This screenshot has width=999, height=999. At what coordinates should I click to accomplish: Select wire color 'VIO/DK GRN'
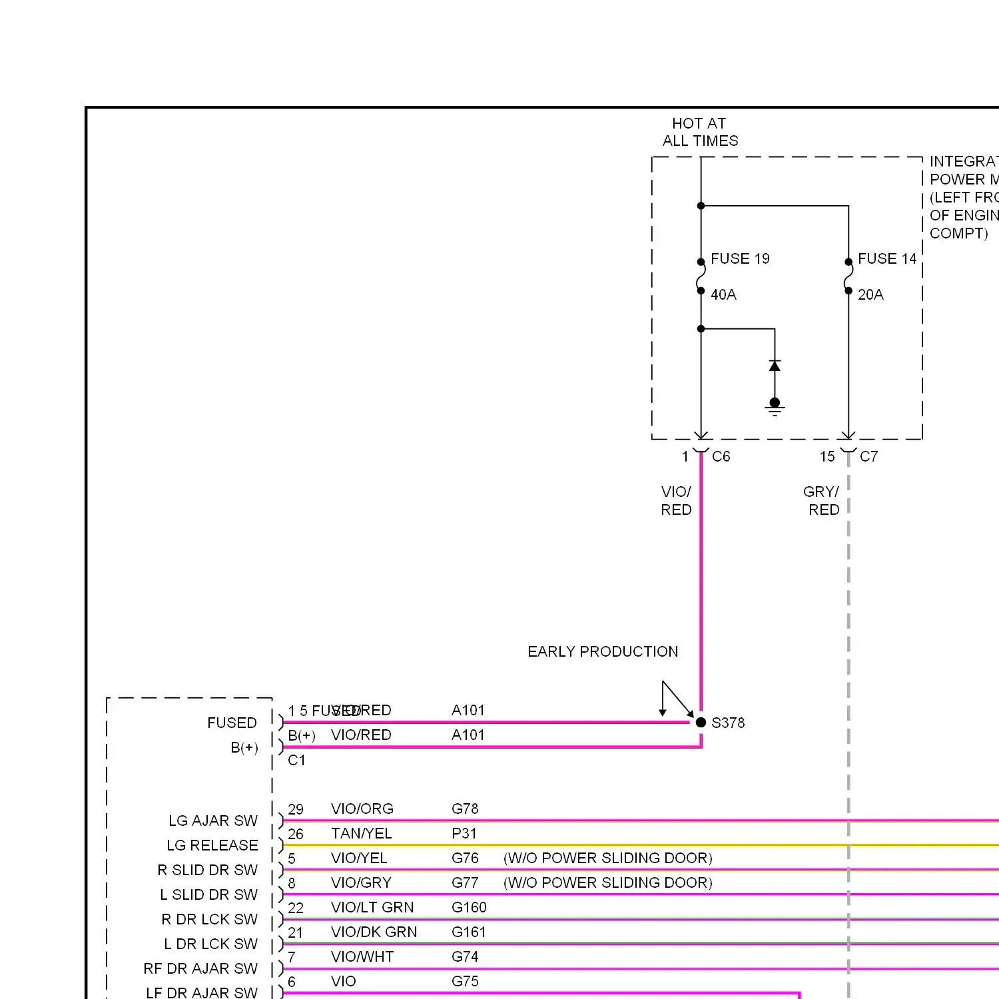[374, 932]
